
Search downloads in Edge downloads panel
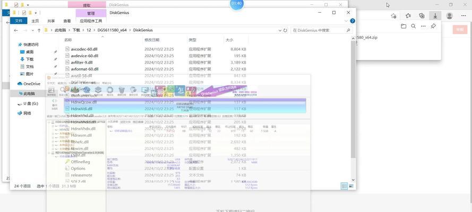coord(413,26)
